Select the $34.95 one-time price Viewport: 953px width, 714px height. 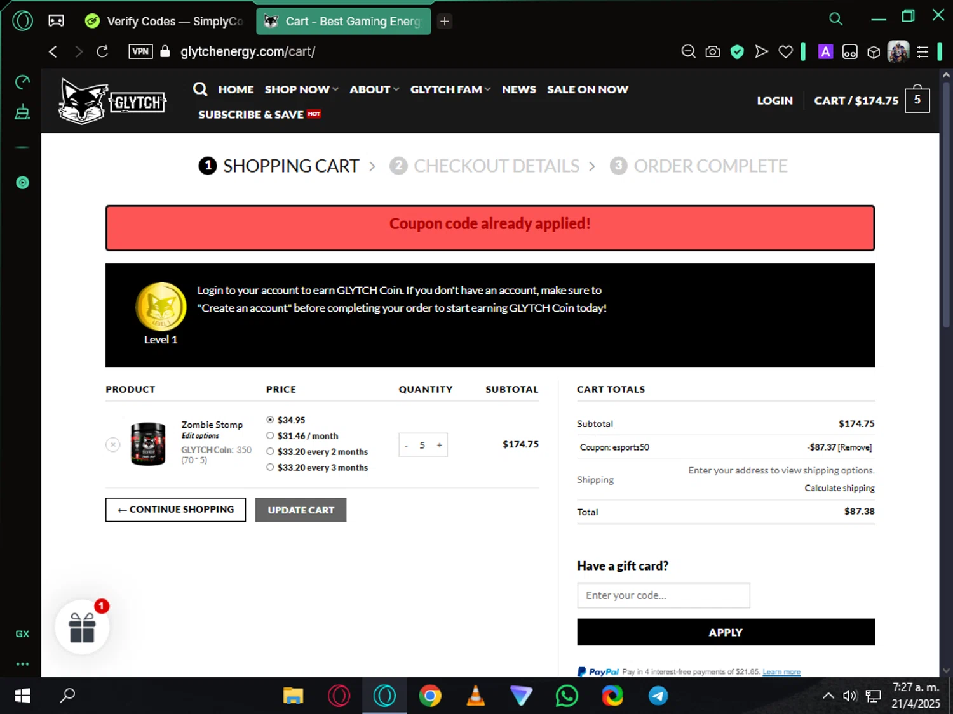click(270, 420)
